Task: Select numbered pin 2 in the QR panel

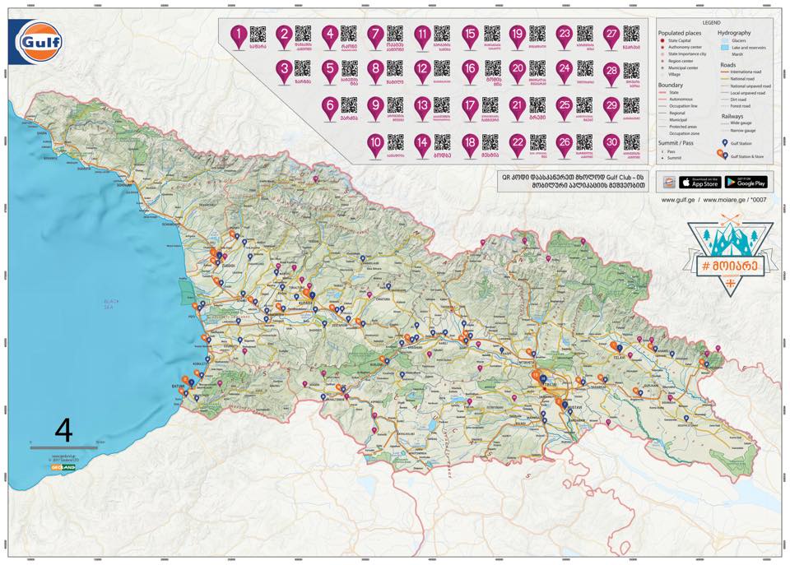Action: (286, 37)
